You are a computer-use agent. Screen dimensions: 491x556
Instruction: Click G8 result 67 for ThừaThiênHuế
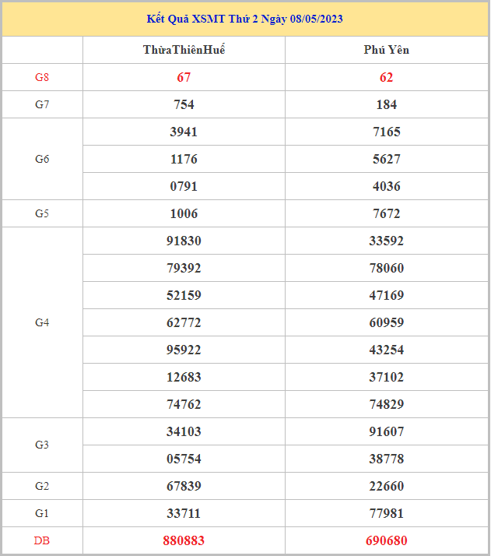pyautogui.click(x=184, y=77)
